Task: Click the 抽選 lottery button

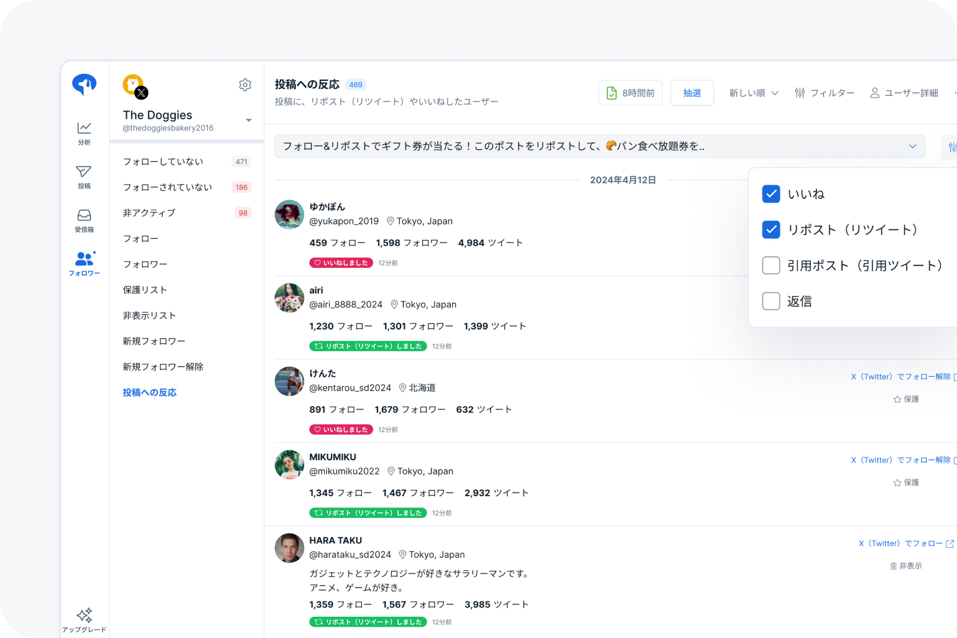Action: click(x=691, y=92)
